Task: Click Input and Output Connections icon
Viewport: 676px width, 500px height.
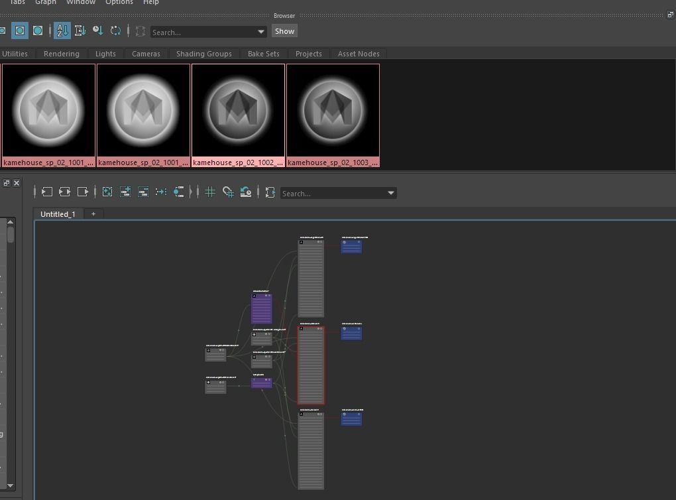Action: pyautogui.click(x=65, y=192)
